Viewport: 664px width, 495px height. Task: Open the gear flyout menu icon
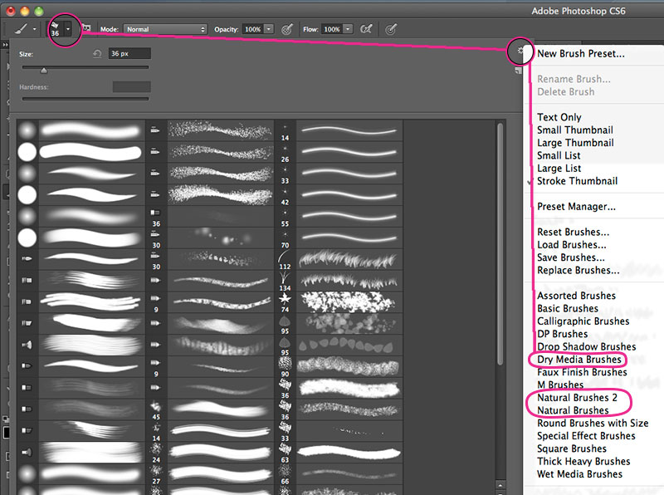[x=520, y=51]
